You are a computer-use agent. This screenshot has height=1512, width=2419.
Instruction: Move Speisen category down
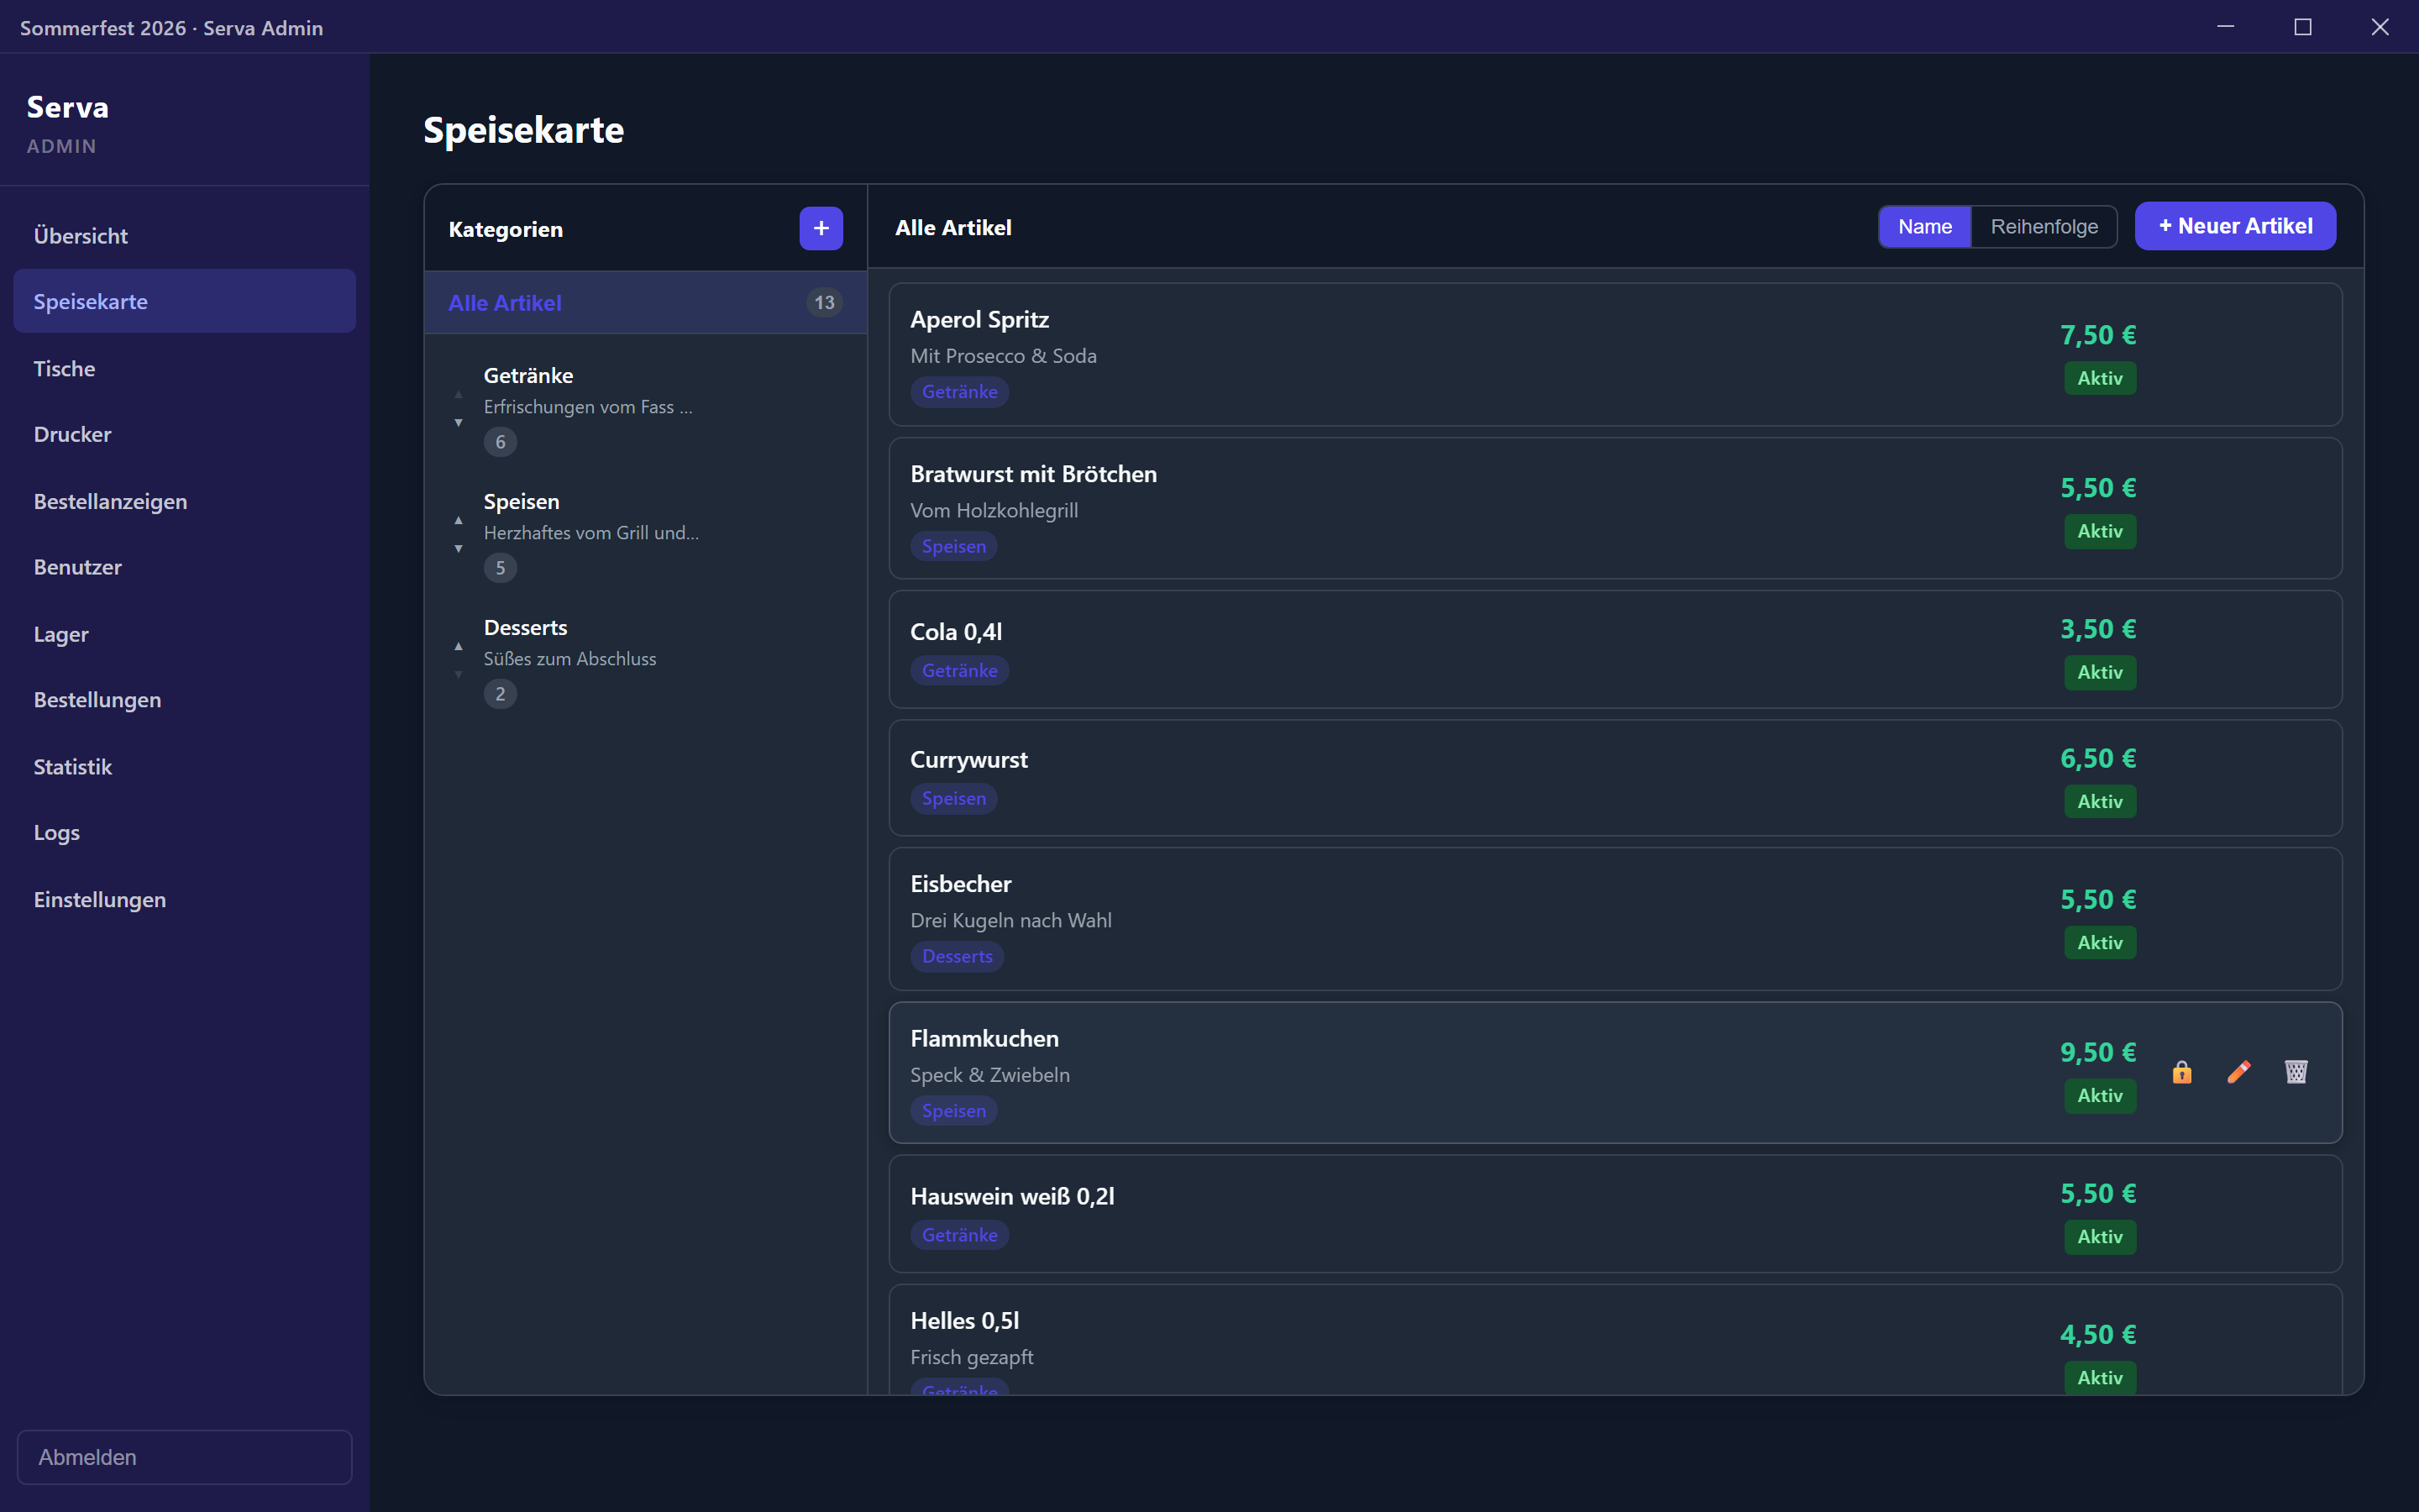point(459,548)
